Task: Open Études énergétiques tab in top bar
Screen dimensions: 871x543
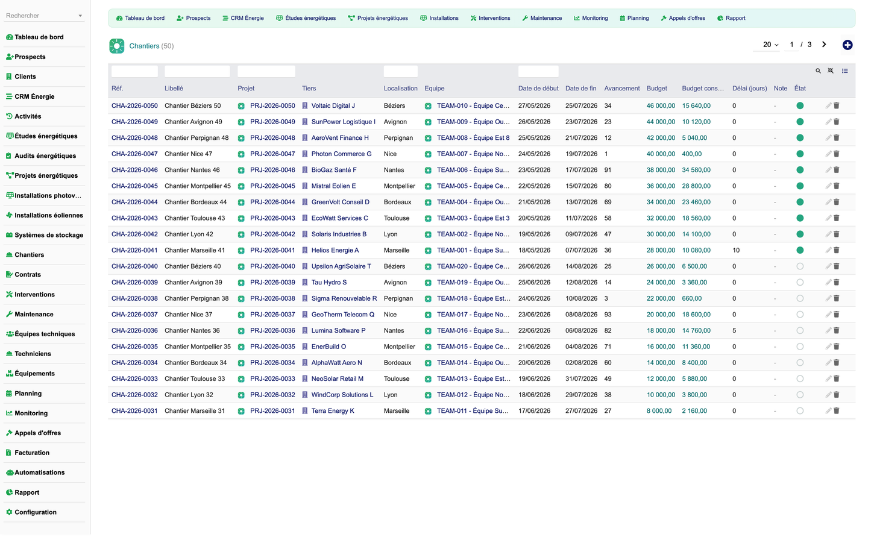Action: click(306, 18)
